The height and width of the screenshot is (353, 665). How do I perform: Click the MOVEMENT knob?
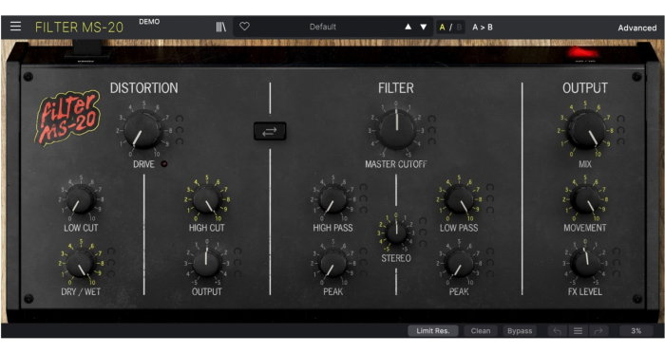585,199
